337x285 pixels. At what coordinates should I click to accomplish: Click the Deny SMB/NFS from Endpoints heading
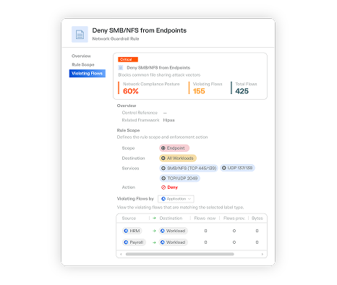(140, 30)
